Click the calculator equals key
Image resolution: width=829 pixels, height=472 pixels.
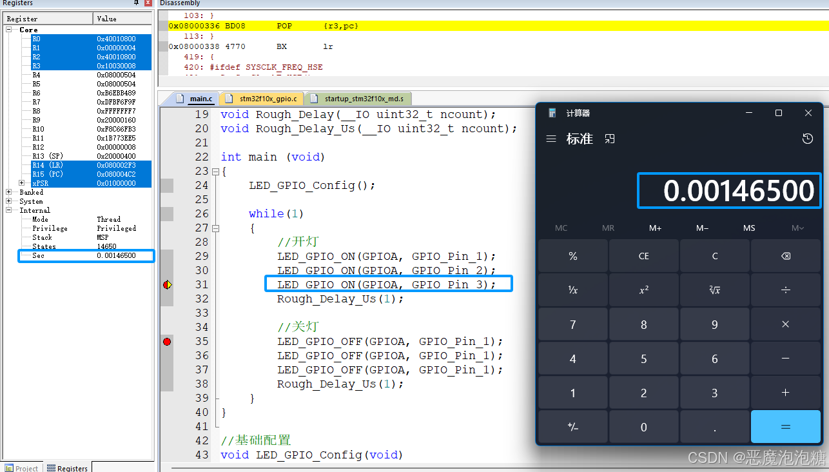(x=785, y=427)
